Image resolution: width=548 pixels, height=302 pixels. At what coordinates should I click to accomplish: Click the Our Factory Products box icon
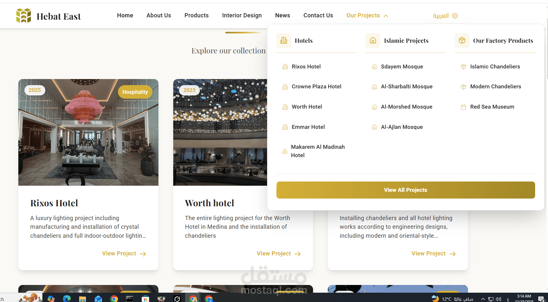tap(462, 40)
